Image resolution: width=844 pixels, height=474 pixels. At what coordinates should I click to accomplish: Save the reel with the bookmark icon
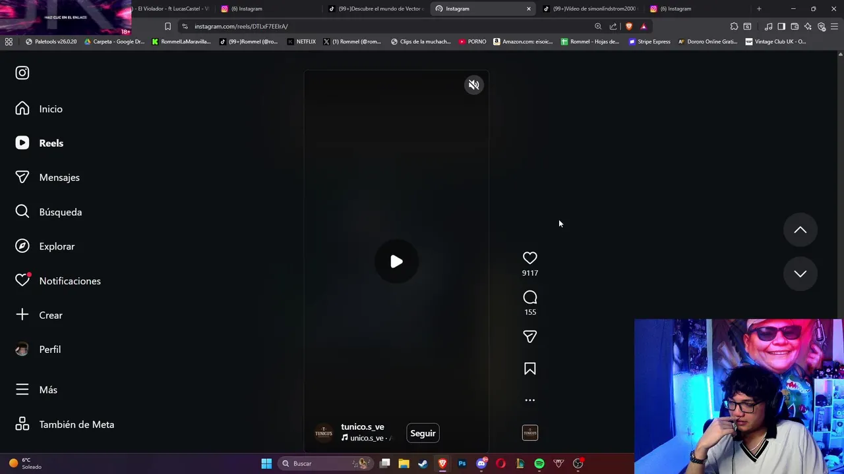[529, 369]
